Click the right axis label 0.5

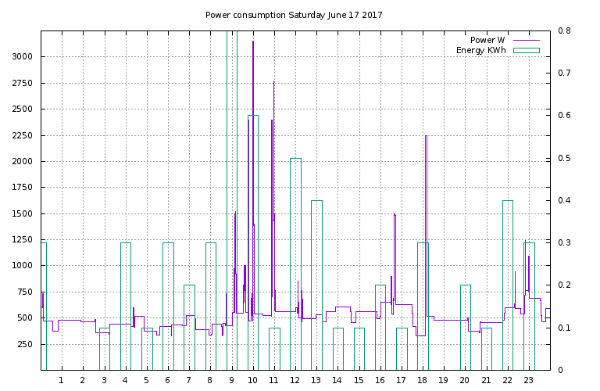(x=564, y=158)
